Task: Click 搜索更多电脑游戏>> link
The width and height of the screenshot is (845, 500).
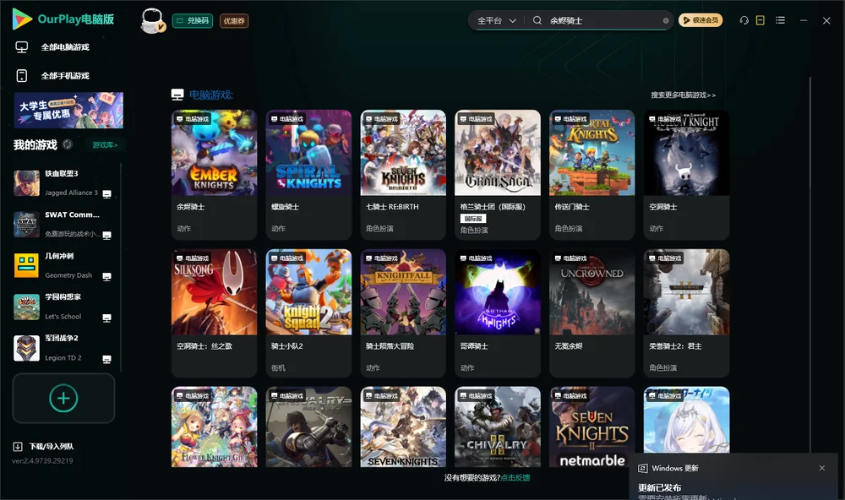Action: 683,95
